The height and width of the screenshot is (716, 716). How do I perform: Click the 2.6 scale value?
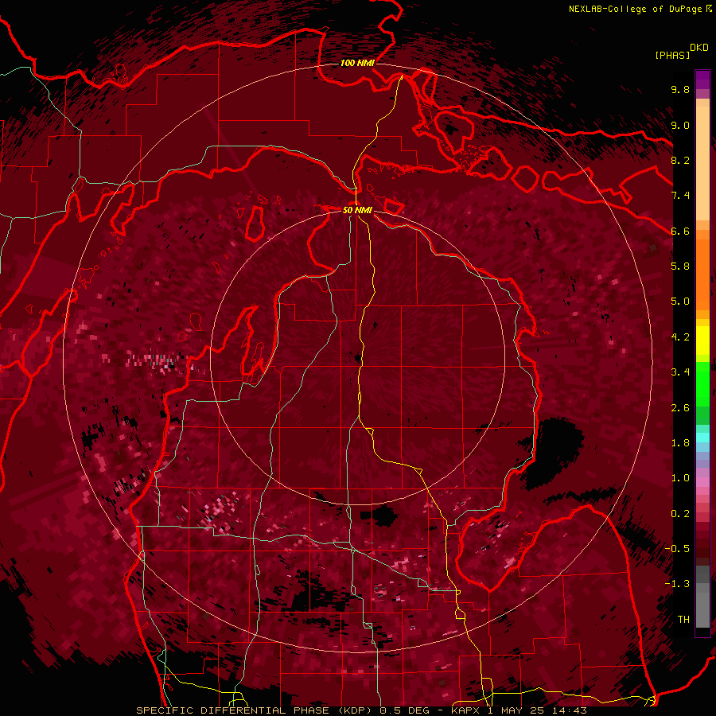click(680, 408)
